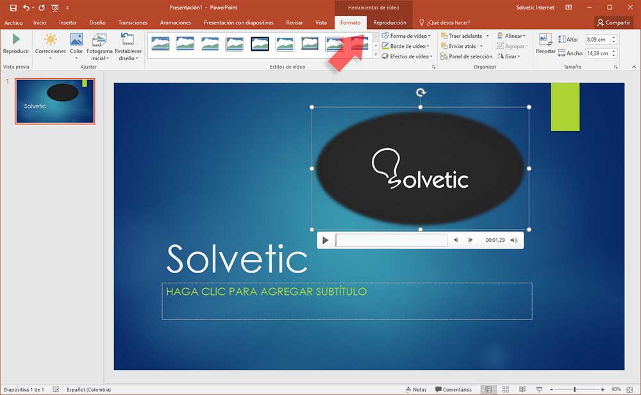The height and width of the screenshot is (395, 641).
Task: Open the Color options for video
Action: (76, 47)
